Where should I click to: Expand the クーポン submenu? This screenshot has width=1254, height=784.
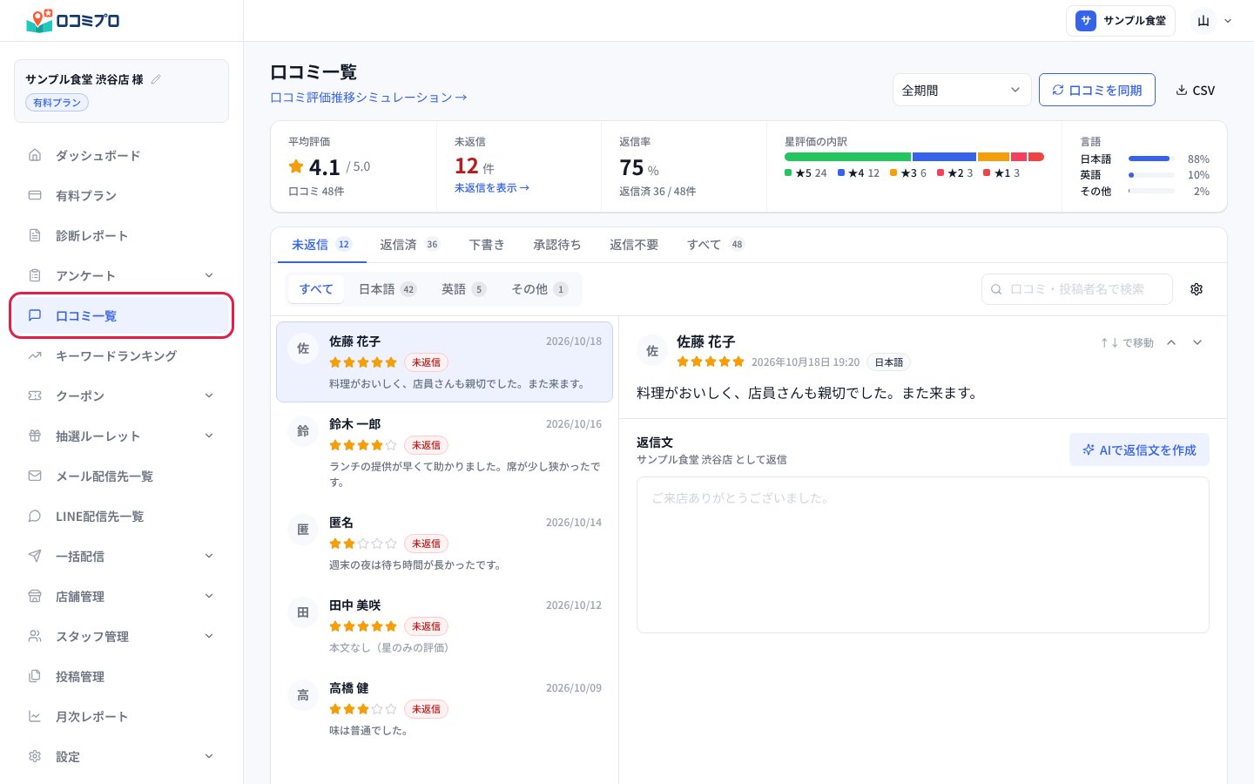(209, 395)
